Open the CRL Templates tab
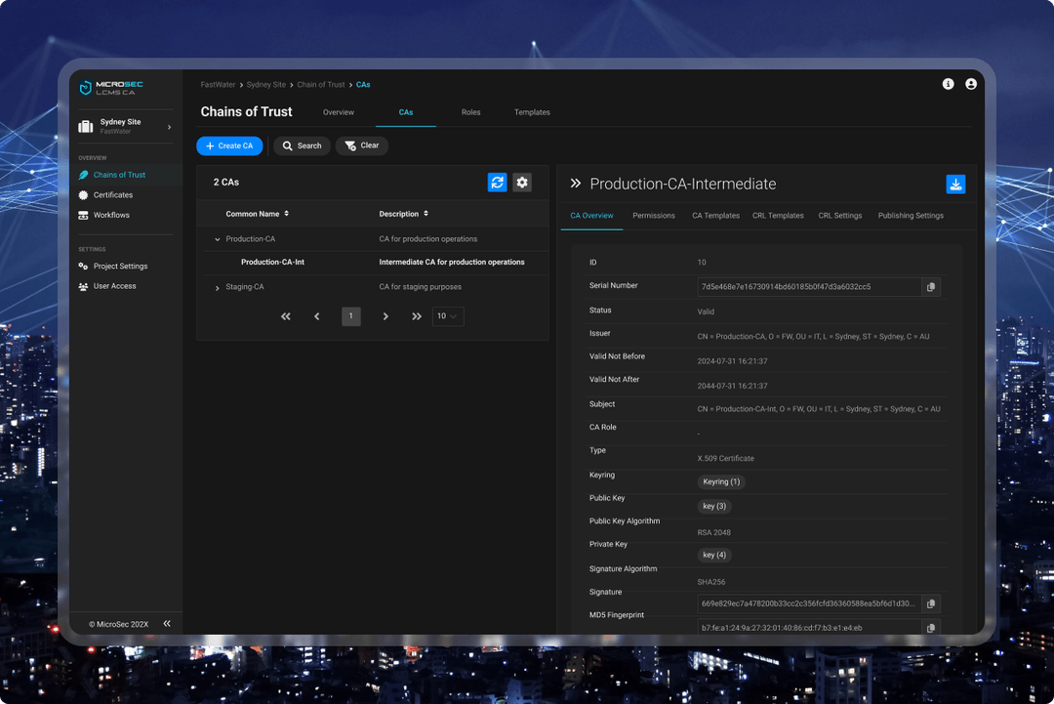The height and width of the screenshot is (704, 1054). click(778, 216)
